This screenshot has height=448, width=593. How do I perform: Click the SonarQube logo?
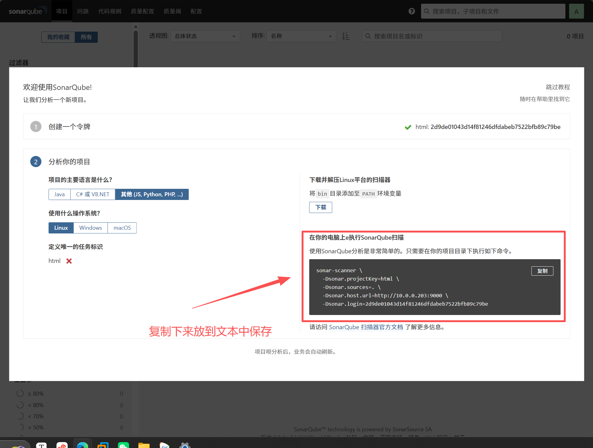click(28, 11)
